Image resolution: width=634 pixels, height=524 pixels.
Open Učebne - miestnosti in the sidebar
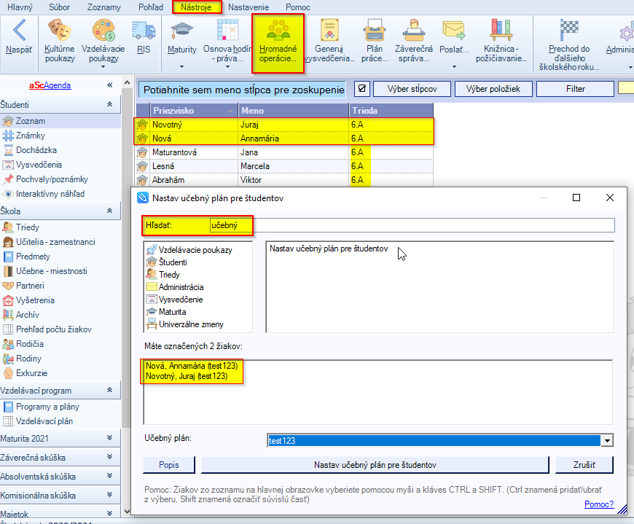[51, 271]
